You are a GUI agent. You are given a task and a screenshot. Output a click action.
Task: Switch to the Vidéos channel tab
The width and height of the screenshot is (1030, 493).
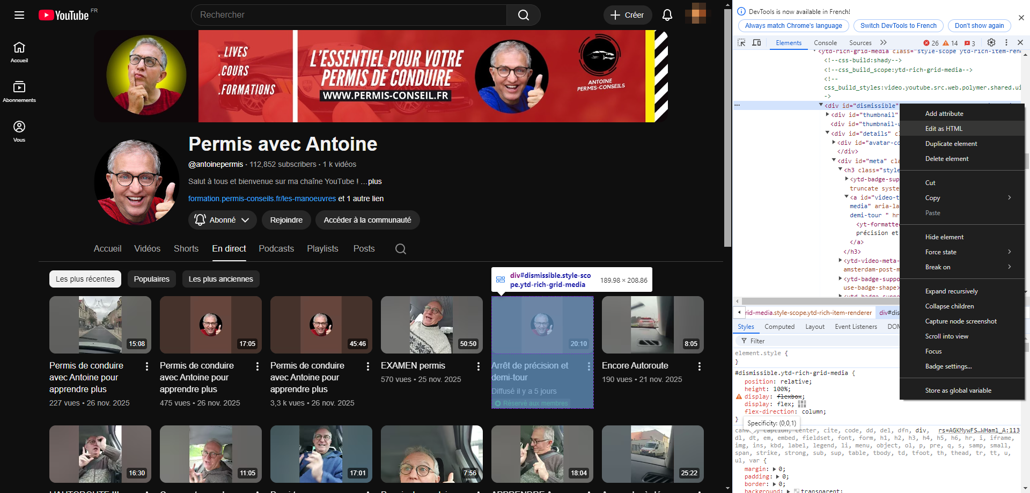point(147,249)
